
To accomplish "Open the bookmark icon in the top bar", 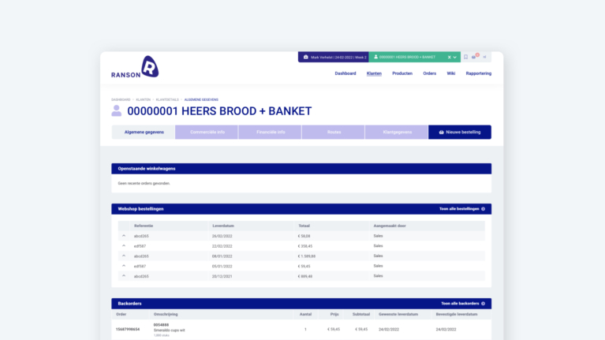I will (x=465, y=57).
